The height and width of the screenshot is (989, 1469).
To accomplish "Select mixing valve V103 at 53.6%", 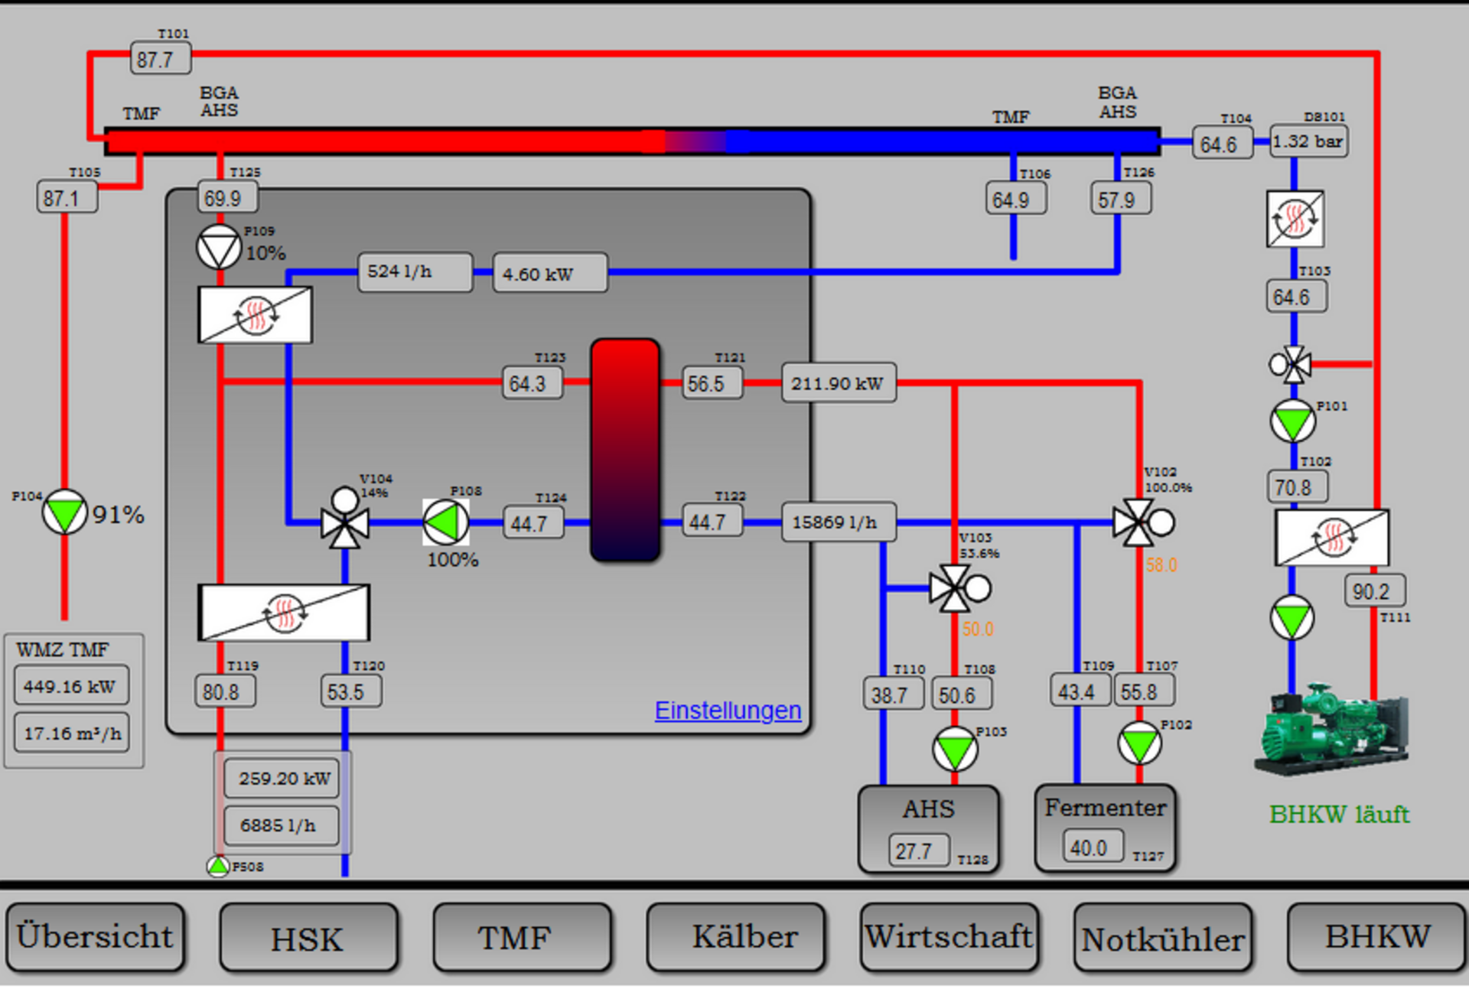I will pos(955,588).
